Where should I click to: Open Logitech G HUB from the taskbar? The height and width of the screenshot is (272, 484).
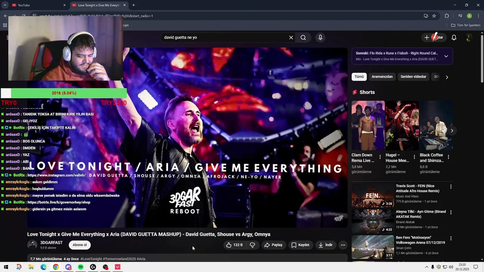93,267
